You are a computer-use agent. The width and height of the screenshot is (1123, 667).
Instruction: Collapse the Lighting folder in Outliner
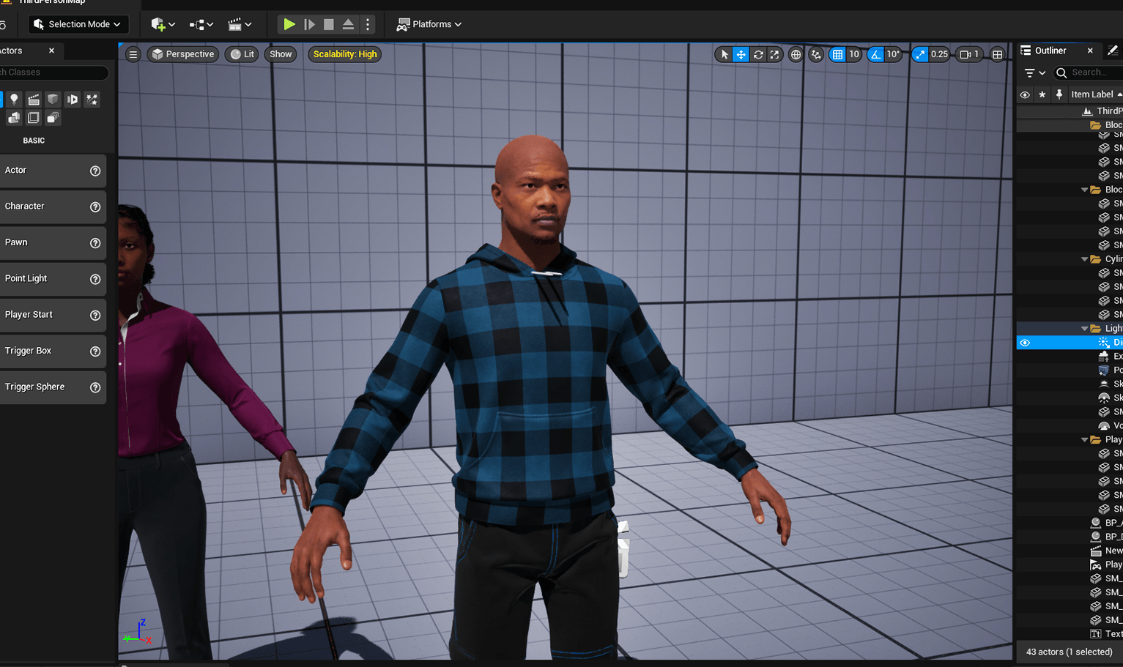1085,328
